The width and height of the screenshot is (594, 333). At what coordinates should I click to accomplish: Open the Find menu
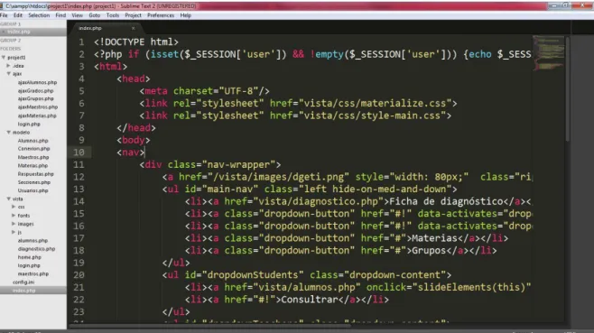coord(60,15)
